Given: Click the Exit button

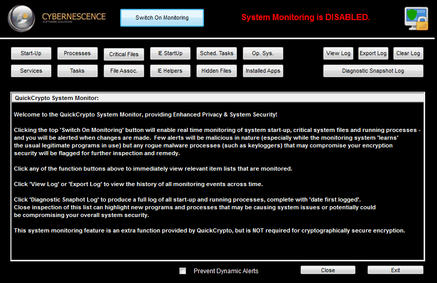Looking at the screenshot, I should click(x=395, y=270).
